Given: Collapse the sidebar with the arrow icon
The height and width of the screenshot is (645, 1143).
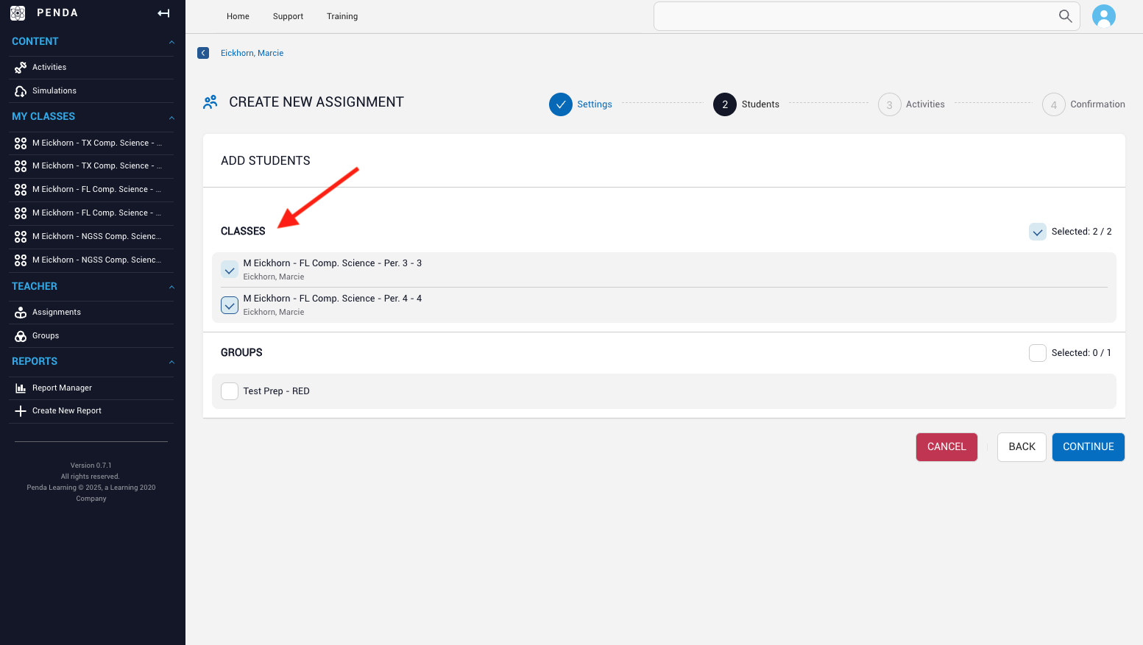Looking at the screenshot, I should 163,13.
